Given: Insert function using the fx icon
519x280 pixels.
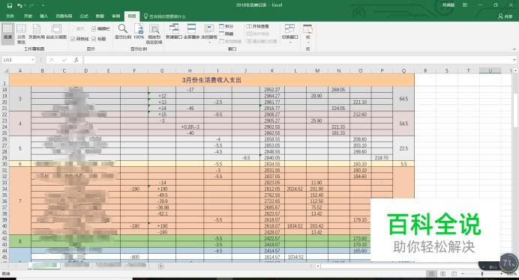Looking at the screenshot, I should pyautogui.click(x=76, y=60).
